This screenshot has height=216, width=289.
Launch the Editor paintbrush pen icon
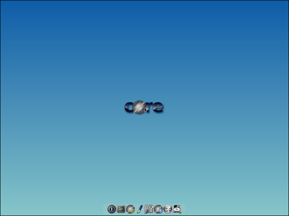[140, 209]
